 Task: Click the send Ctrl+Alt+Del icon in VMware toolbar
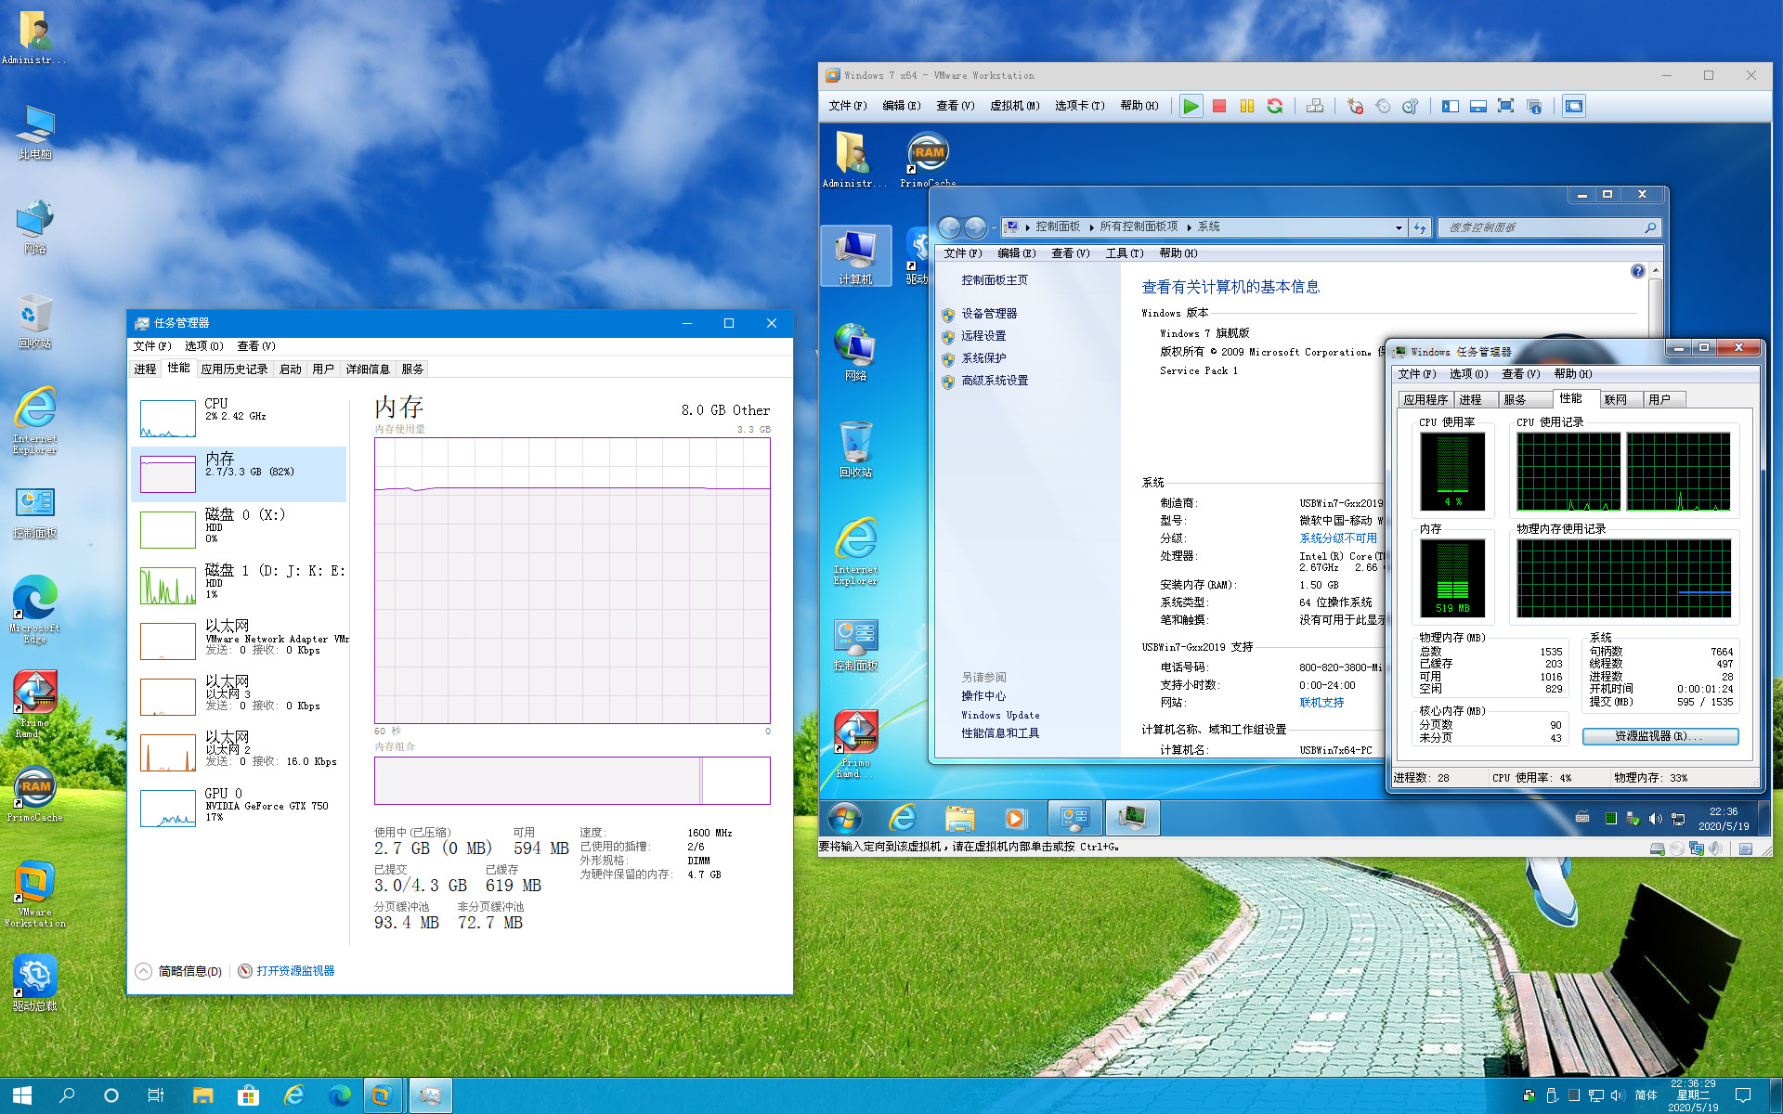(1315, 106)
